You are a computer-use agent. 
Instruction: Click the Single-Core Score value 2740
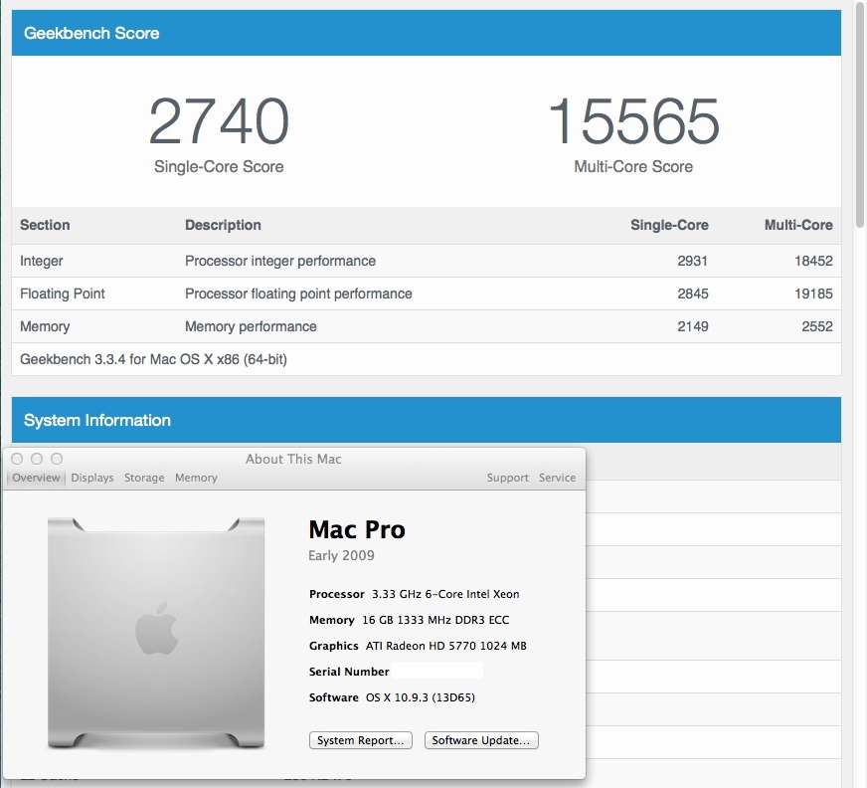point(219,120)
